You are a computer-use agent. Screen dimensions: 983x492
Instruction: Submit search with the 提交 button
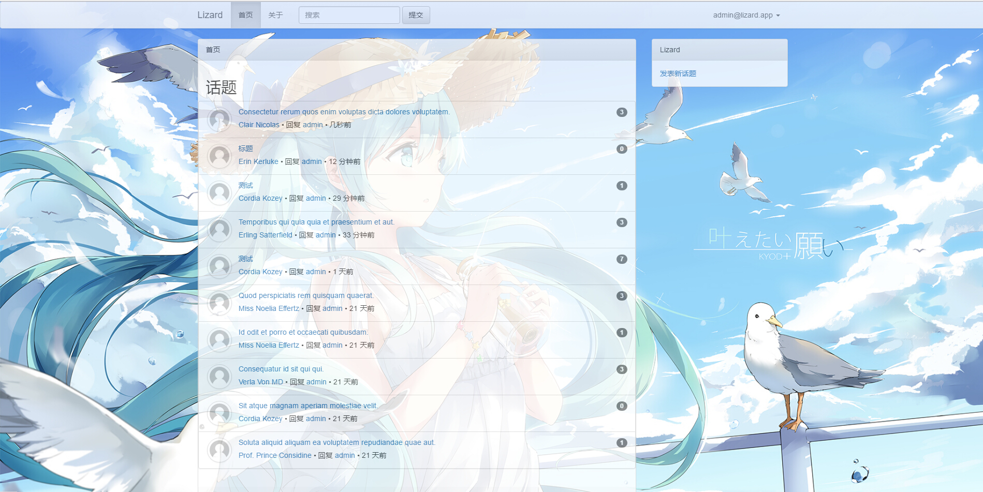(x=416, y=15)
